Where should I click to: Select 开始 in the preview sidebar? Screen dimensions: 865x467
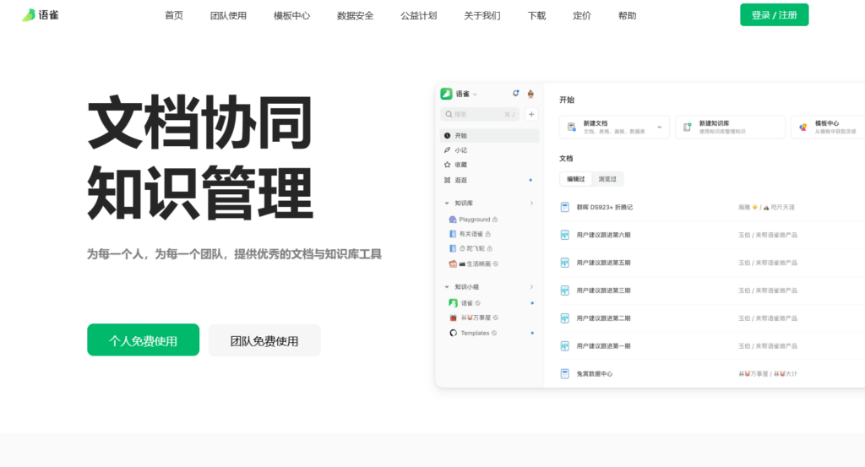[489, 136]
